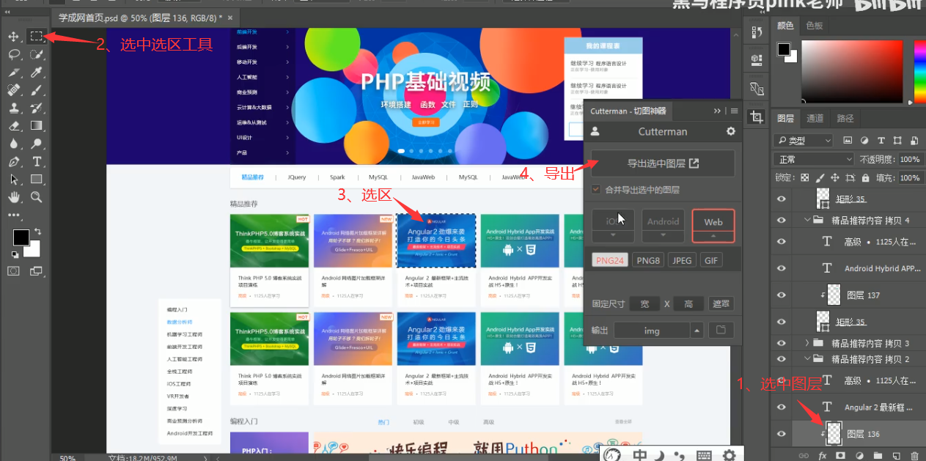Collapse the 精品推荐内容 拷贝 4 group

(807, 219)
